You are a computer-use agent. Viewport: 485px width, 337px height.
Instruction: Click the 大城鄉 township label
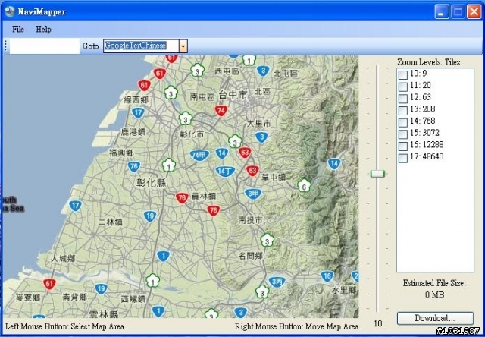tap(63, 258)
